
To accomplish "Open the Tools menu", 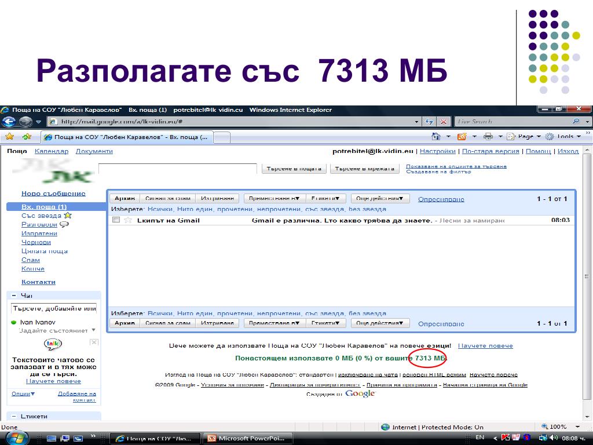I will tap(563, 136).
